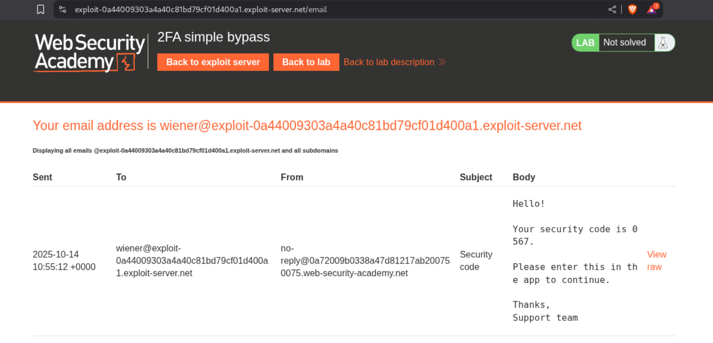The height and width of the screenshot is (343, 713).
Task: Click the share icon in address bar
Action: [x=612, y=9]
